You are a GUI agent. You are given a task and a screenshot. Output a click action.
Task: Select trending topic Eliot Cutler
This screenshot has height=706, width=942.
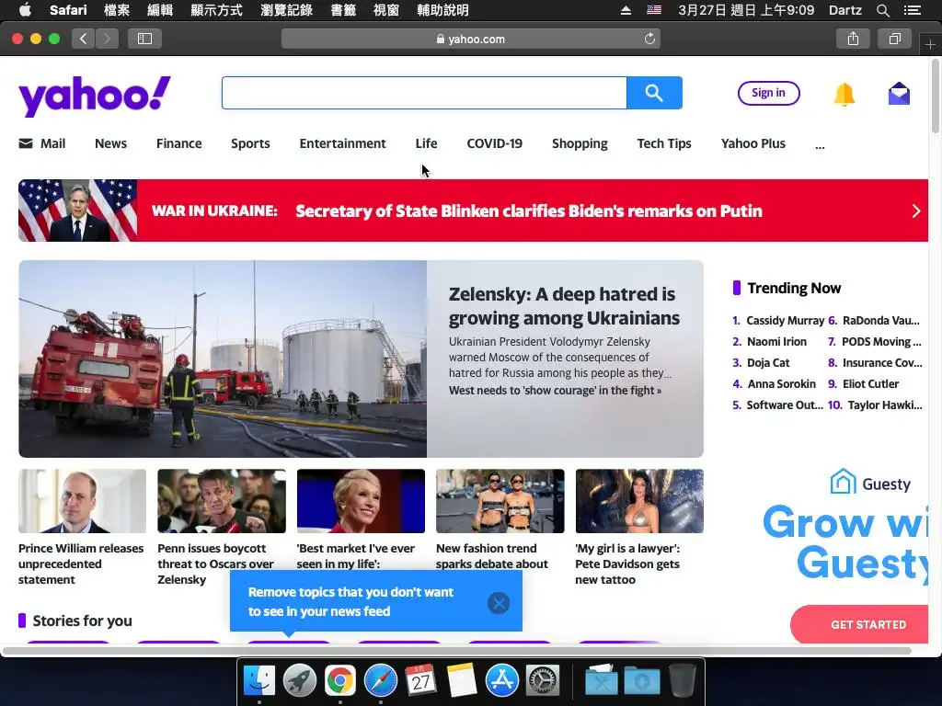(x=870, y=383)
